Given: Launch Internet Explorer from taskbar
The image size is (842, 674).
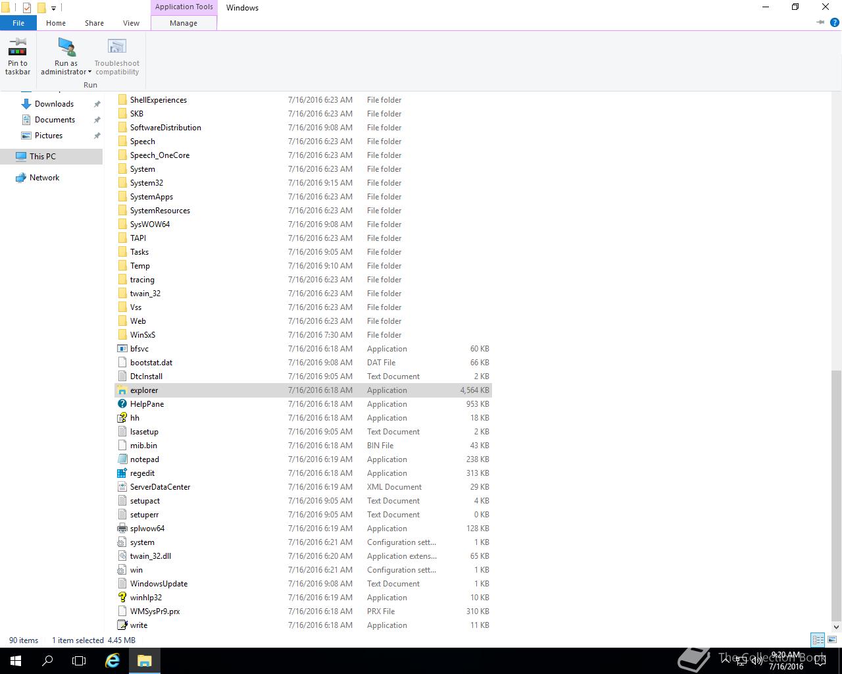Looking at the screenshot, I should pos(112,661).
